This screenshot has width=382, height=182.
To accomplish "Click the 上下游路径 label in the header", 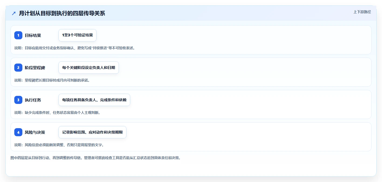I will (362, 12).
